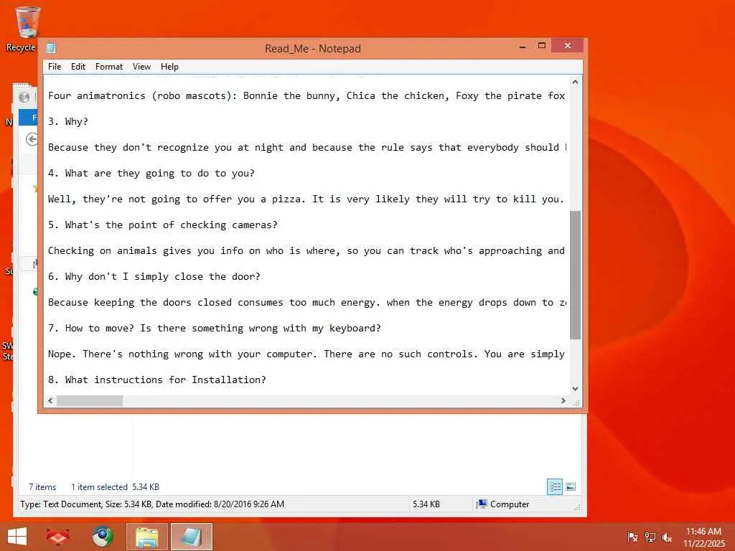
Task: Switch Explorer to the details view icon
Action: point(555,487)
